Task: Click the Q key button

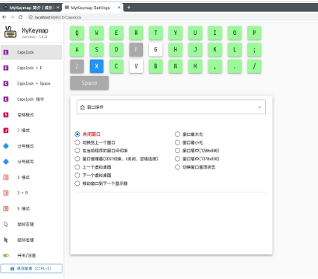Action: tap(77, 33)
